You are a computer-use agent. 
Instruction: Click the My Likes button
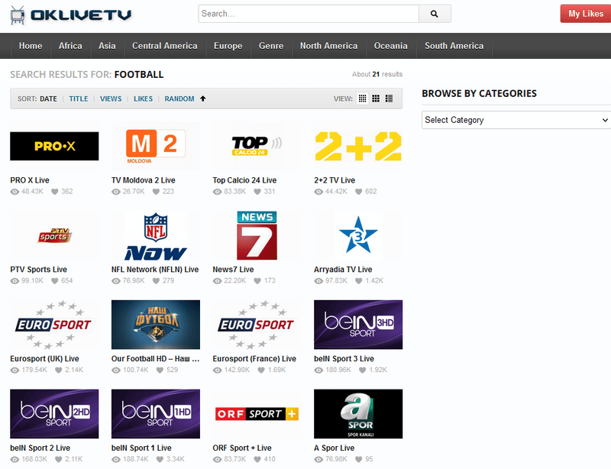[x=585, y=13]
